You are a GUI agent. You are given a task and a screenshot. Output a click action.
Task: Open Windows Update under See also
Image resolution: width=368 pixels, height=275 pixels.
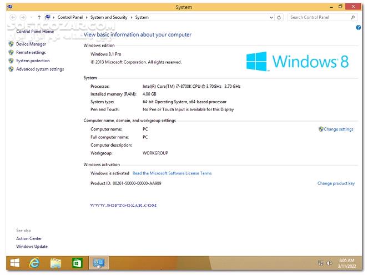tap(32, 246)
